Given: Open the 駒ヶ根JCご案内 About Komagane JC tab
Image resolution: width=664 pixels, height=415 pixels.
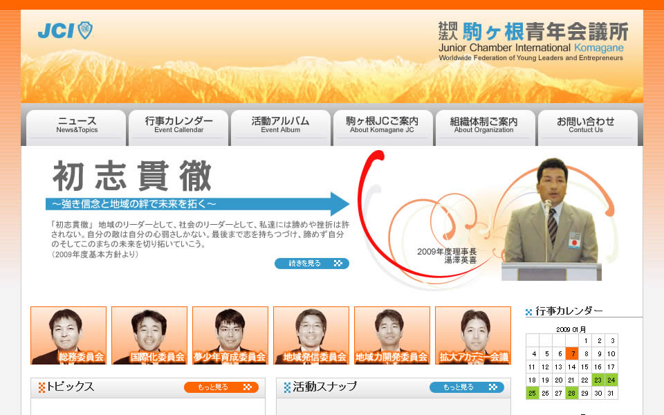Looking at the screenshot, I should click(382, 127).
